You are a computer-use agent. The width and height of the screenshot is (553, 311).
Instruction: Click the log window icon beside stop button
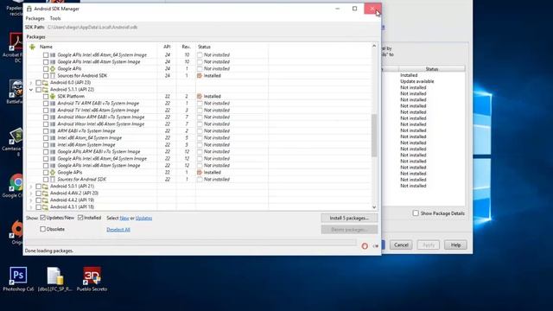(x=375, y=245)
